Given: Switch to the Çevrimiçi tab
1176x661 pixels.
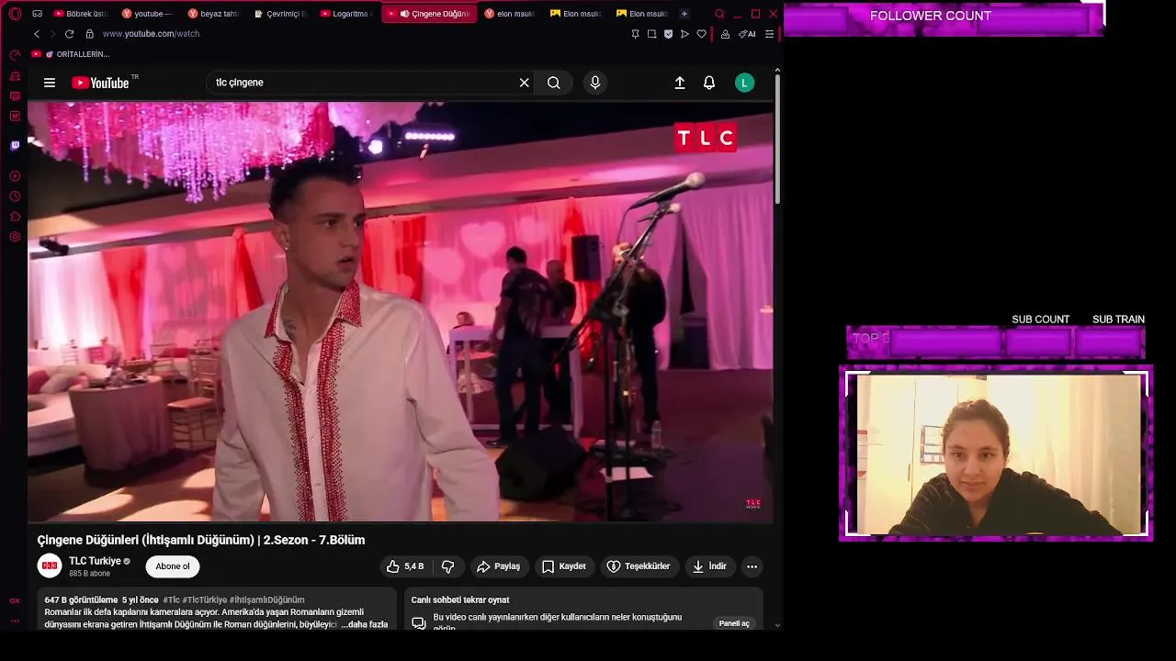Looking at the screenshot, I should click(x=279, y=14).
